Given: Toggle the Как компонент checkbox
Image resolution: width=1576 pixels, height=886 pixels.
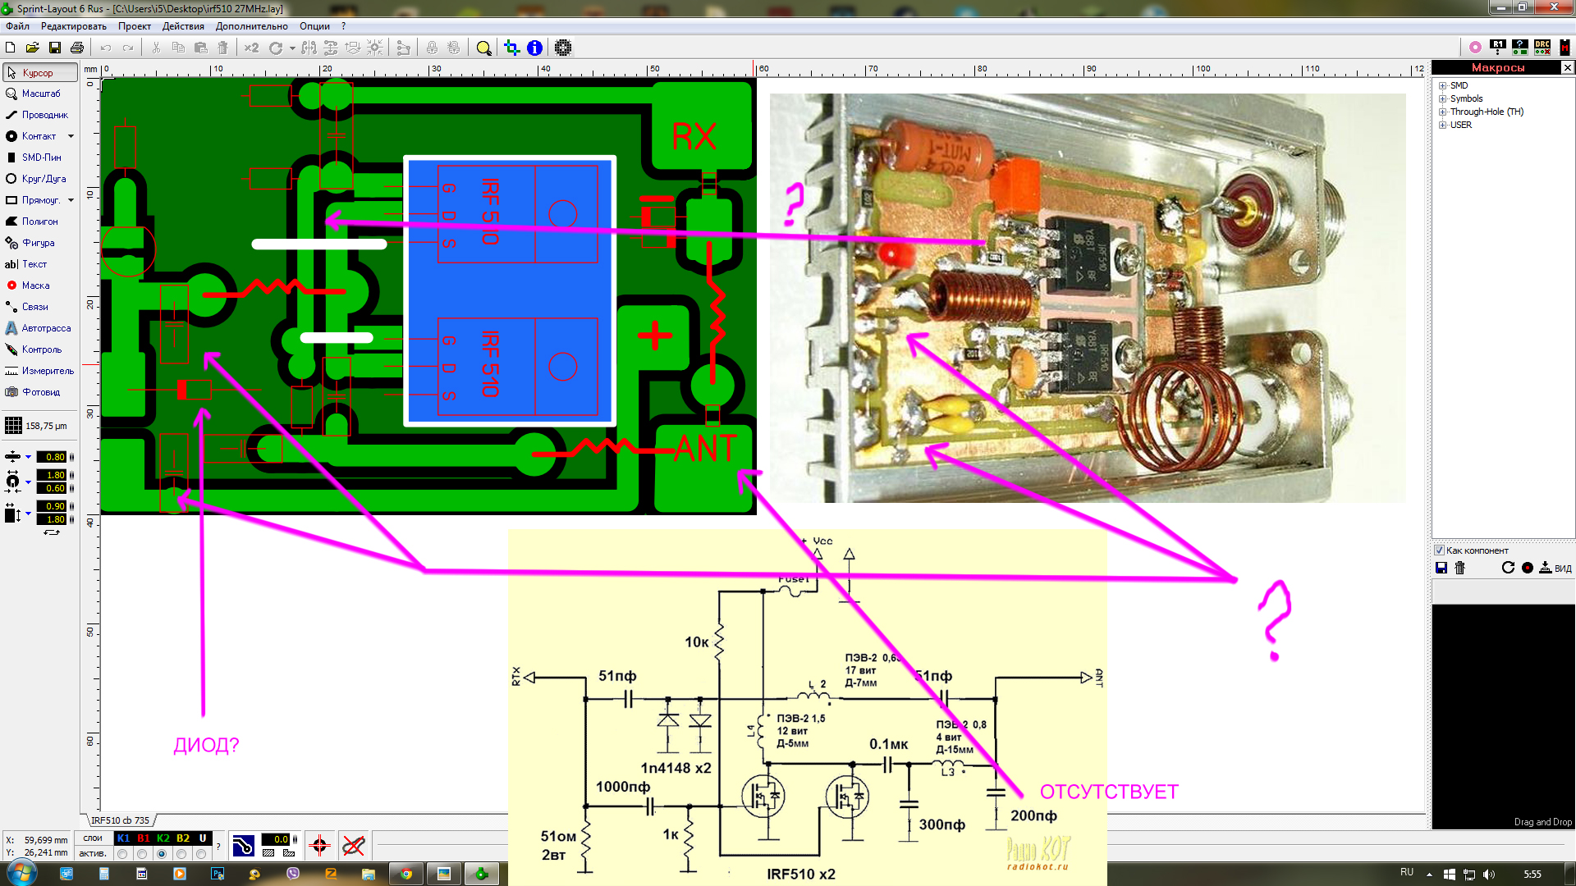Looking at the screenshot, I should 1439,550.
